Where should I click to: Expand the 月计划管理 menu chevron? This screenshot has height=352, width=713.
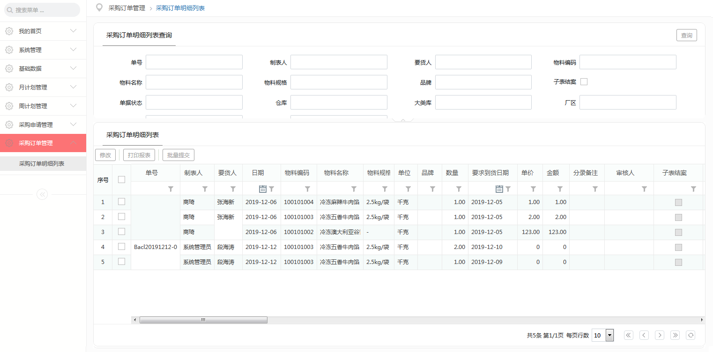click(74, 87)
